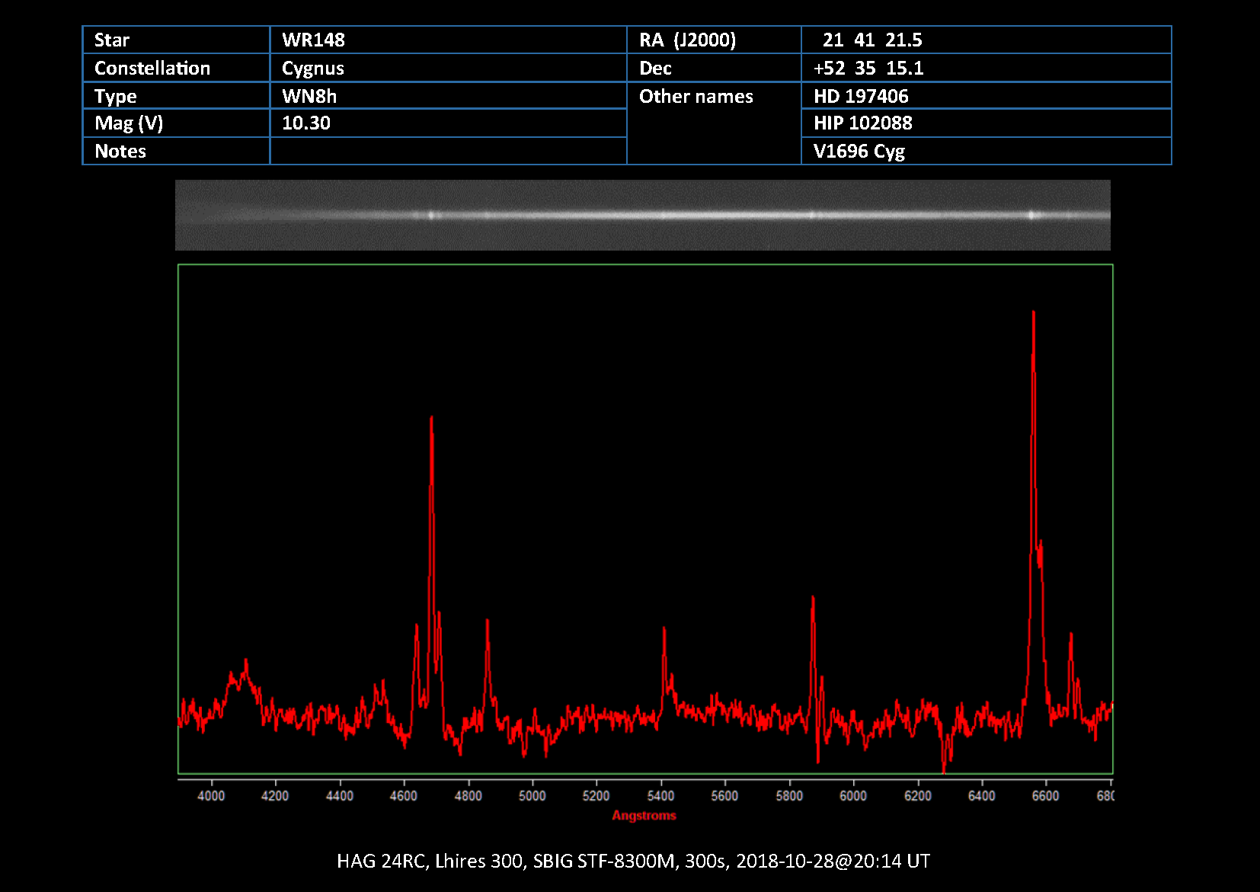Click the HIP 102088 name cell

click(985, 123)
